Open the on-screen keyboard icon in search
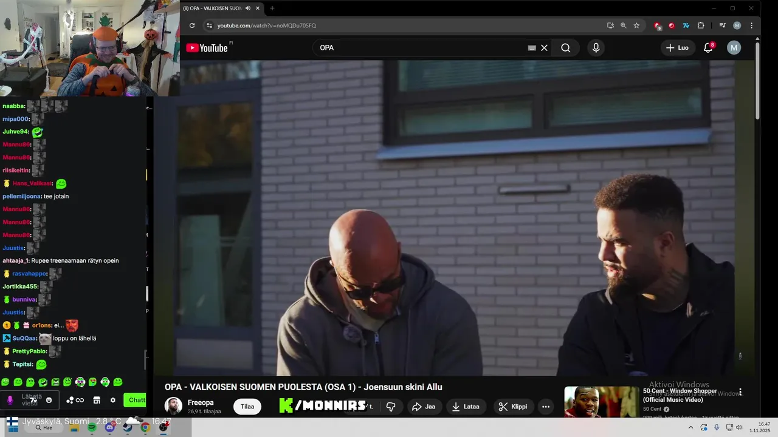Image resolution: width=778 pixels, height=437 pixels. point(532,48)
